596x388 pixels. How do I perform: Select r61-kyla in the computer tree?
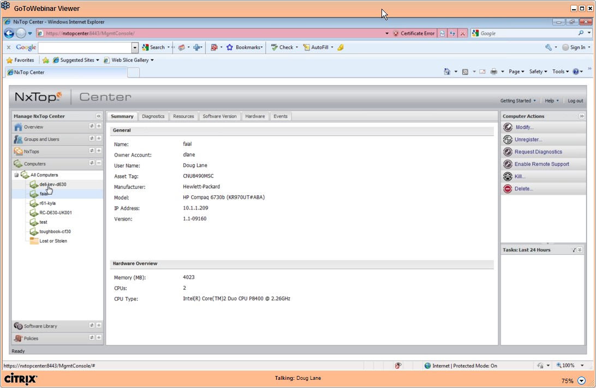click(x=47, y=204)
